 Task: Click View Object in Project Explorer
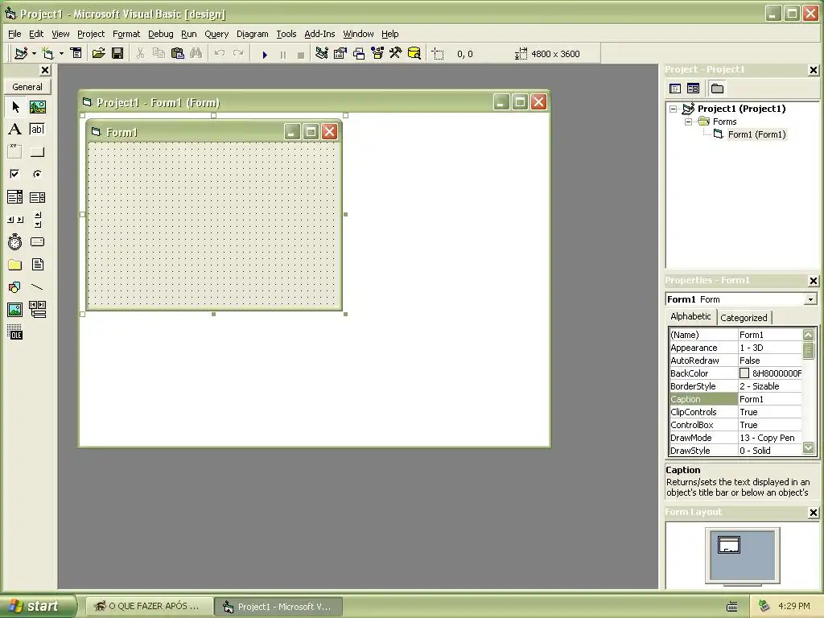[x=693, y=89]
